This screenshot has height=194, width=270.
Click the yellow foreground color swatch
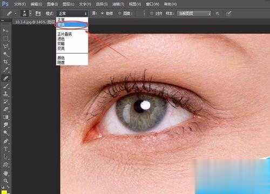point(4,192)
